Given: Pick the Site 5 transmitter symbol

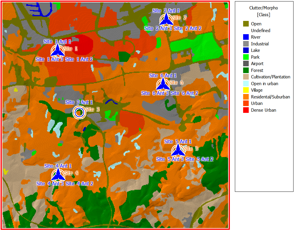Looking at the screenshot, I should tap(178, 151).
